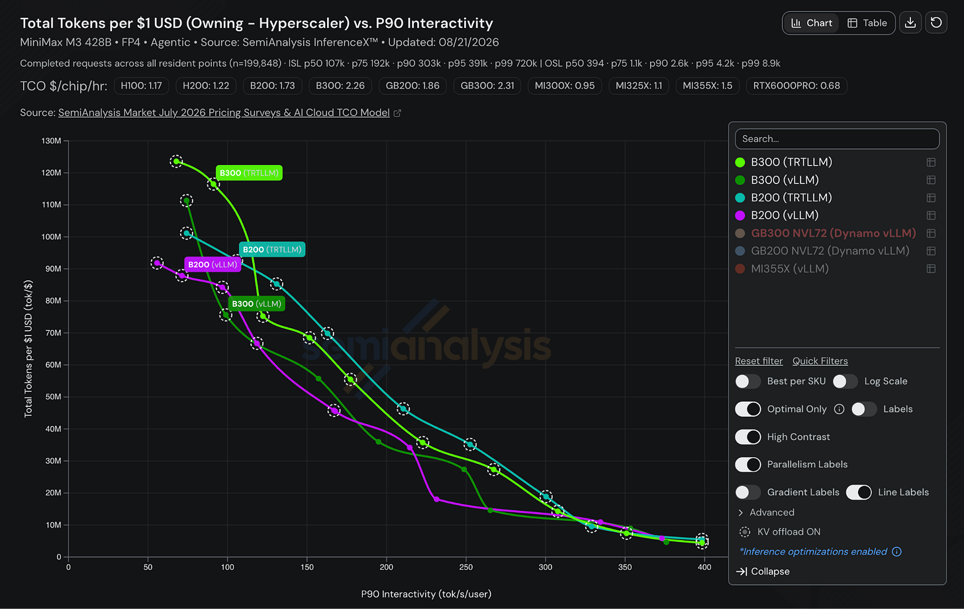
Task: Select the GB200: 1.86 TCO chip
Action: tap(412, 85)
